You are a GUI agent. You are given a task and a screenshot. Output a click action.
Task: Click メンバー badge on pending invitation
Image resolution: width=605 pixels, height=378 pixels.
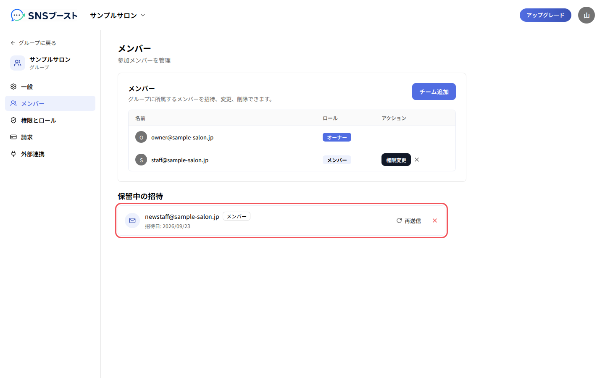coord(237,216)
